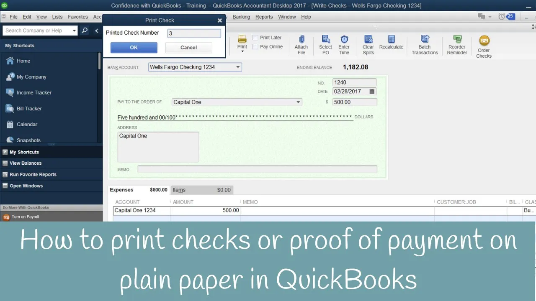Click the Reorder Reminder icon
This screenshot has width=536, height=301.
point(457,39)
